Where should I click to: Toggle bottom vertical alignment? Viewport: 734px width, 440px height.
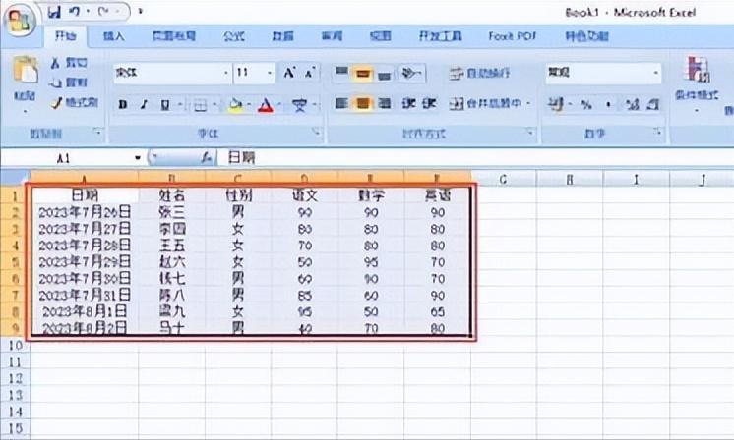[x=385, y=74]
